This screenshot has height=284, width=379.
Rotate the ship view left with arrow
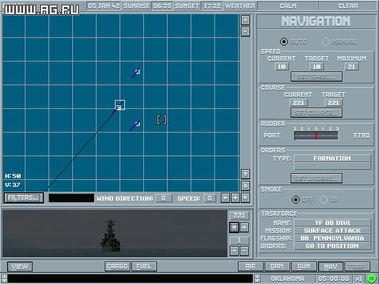[x=234, y=227]
